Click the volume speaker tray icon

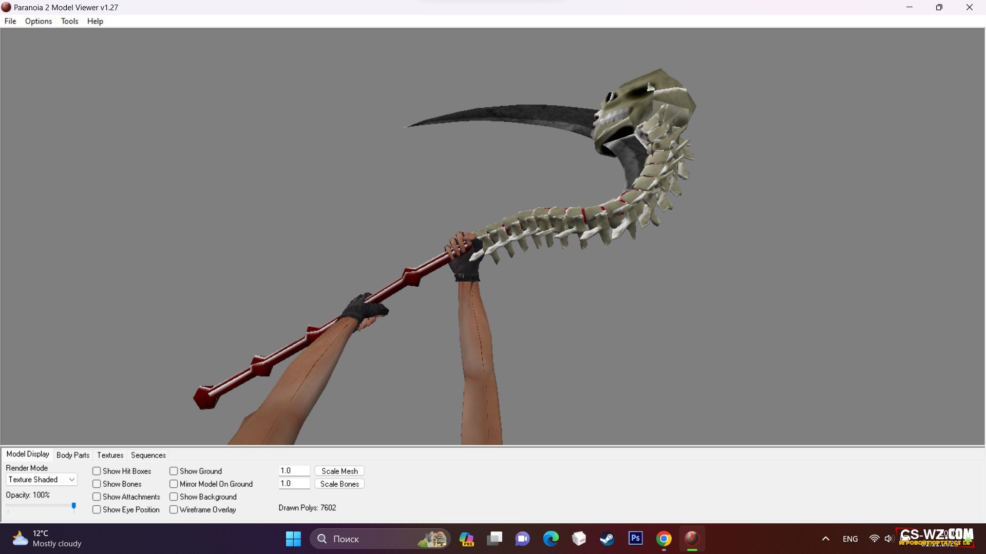pos(888,539)
